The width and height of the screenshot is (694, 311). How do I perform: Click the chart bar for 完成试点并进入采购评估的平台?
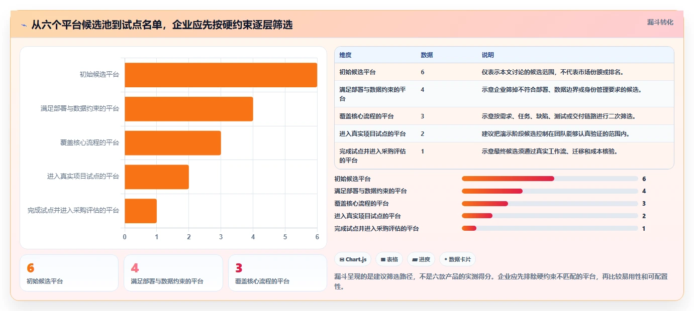(141, 211)
